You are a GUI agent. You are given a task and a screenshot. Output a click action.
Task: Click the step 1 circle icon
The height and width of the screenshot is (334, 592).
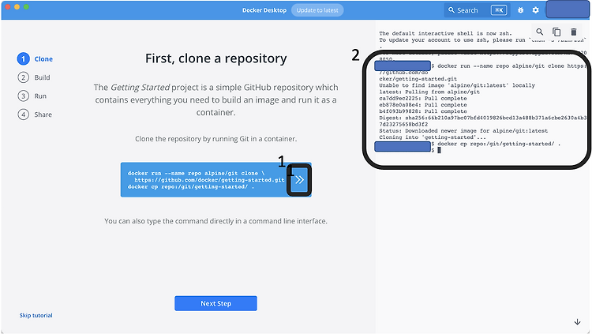point(23,58)
